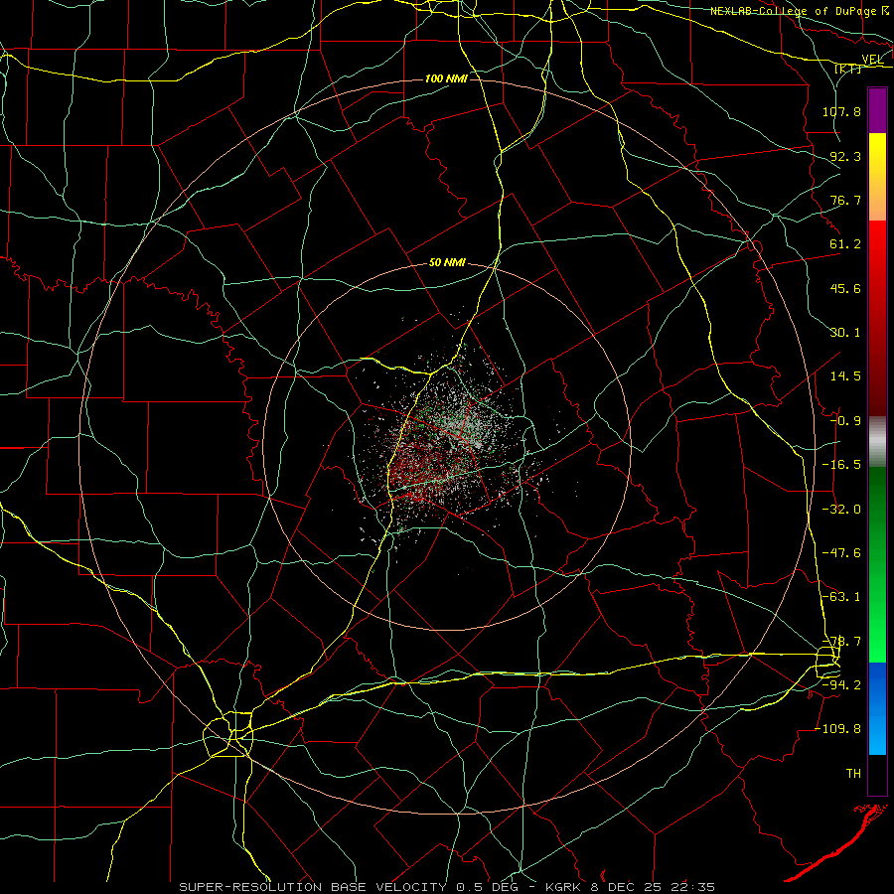The image size is (894, 894).
Task: Click the -32.0 scale value
Action: 841,510
